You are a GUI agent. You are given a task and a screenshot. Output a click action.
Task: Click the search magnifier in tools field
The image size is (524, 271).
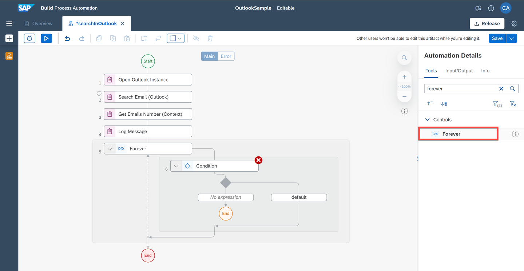(512, 89)
